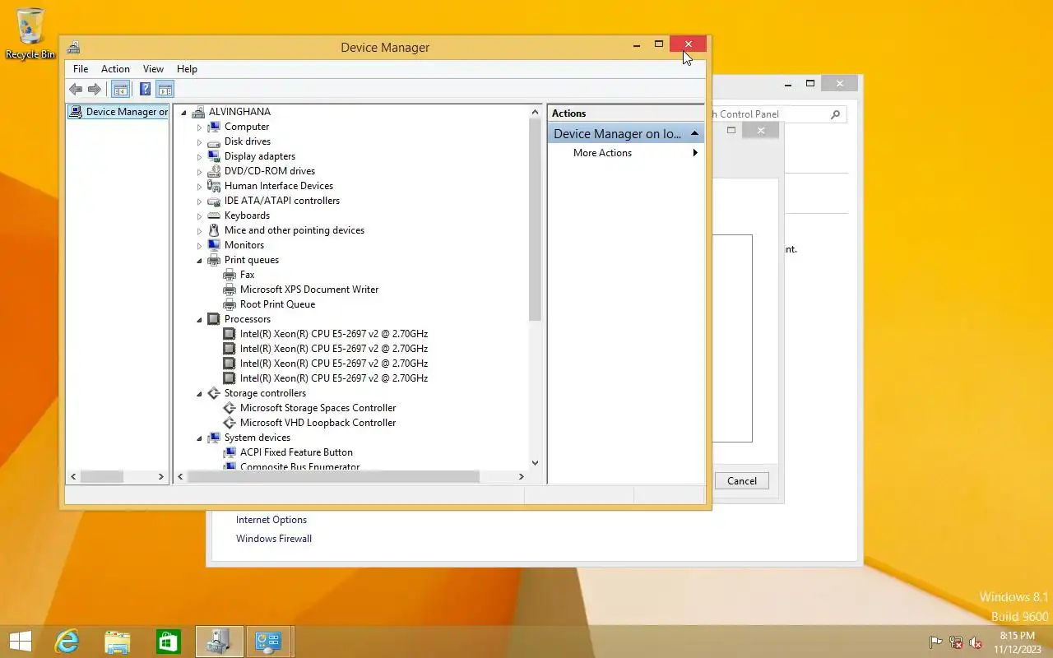This screenshot has width=1053, height=658.
Task: Click the muted volume tray icon
Action: tap(976, 642)
